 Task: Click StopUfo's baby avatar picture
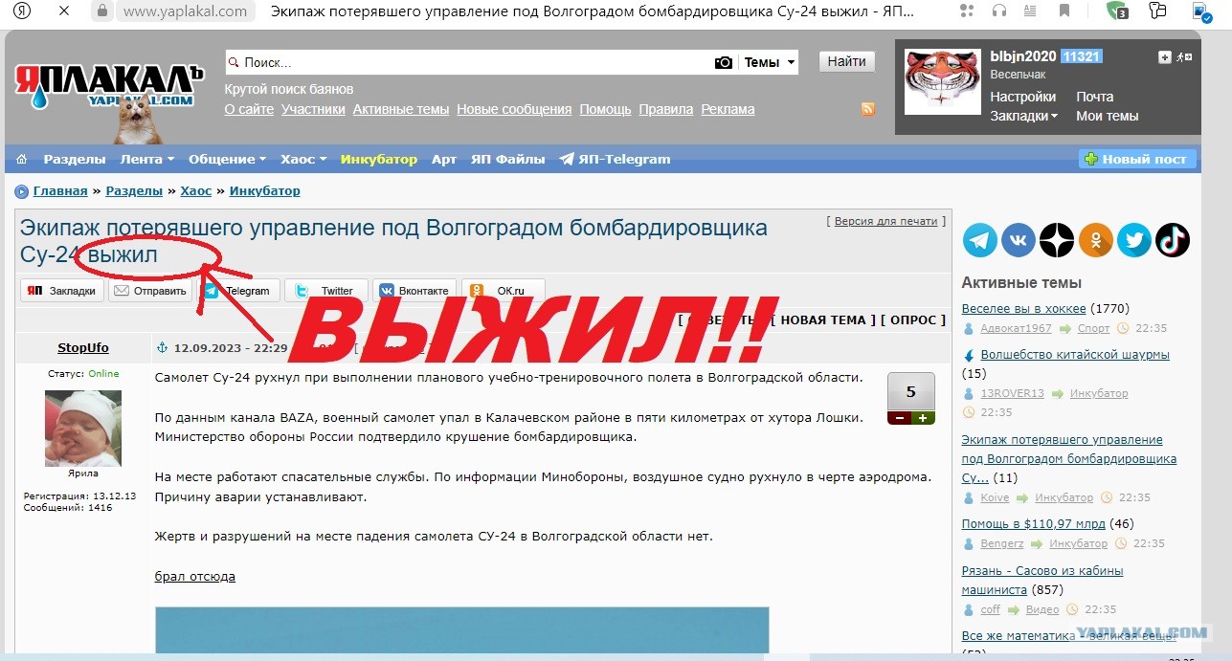pos(83,428)
